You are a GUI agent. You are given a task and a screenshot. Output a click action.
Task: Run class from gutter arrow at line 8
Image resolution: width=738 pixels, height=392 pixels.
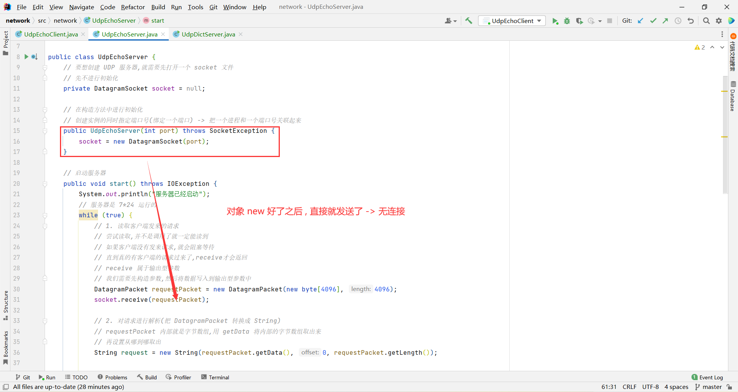(27, 57)
